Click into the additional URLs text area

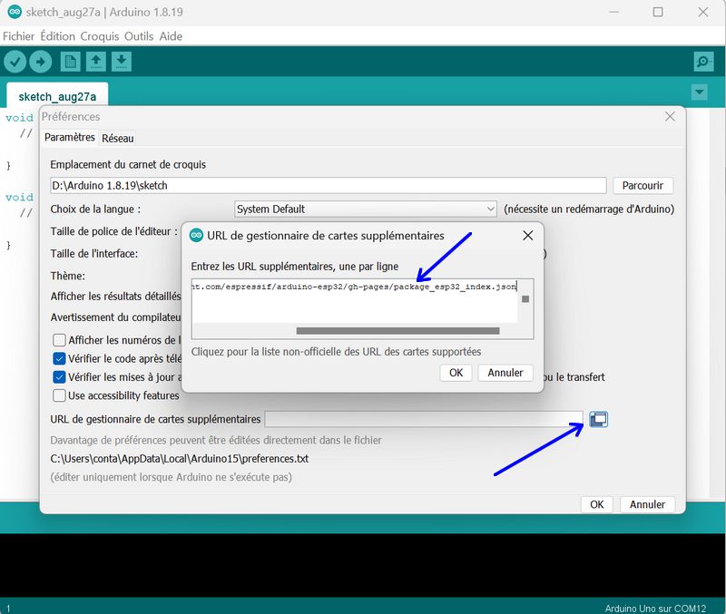(355, 301)
